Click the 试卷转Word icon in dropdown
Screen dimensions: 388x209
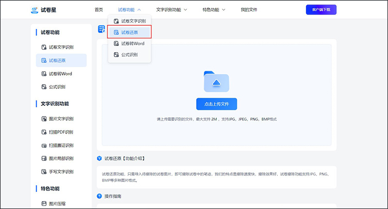(x=116, y=43)
